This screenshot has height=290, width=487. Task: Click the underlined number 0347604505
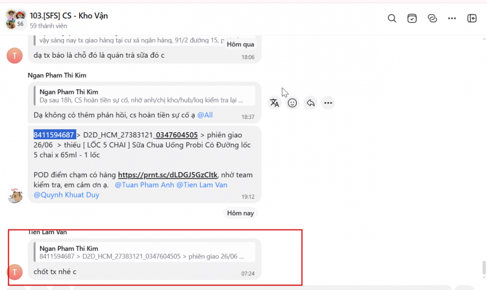pyautogui.click(x=177, y=135)
